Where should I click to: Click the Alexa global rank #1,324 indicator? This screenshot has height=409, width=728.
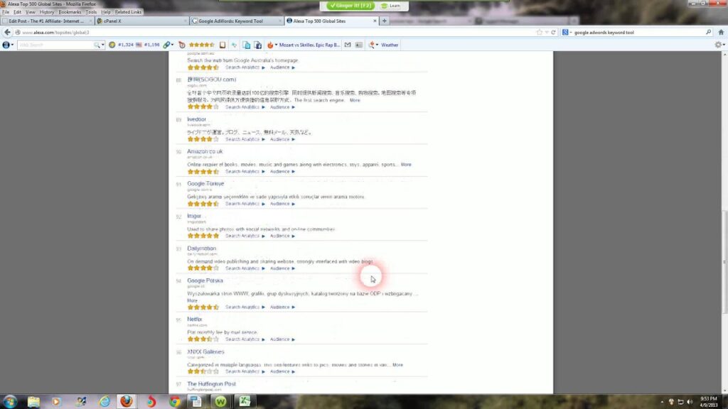[121, 45]
